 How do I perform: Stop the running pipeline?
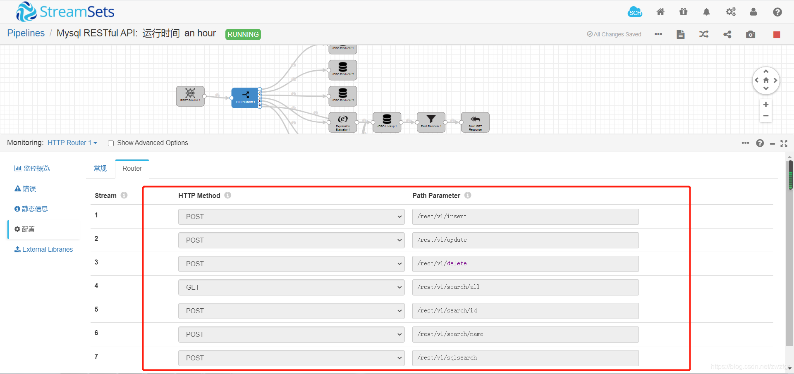pos(777,35)
